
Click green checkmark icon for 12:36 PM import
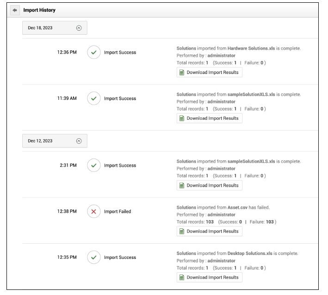coord(94,52)
